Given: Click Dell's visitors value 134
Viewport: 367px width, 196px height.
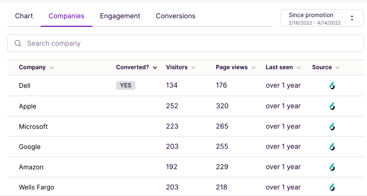Looking at the screenshot, I should [172, 85].
